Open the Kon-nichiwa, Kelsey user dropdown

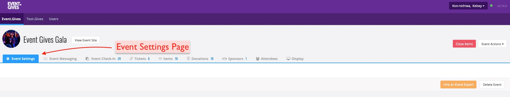click(468, 6)
